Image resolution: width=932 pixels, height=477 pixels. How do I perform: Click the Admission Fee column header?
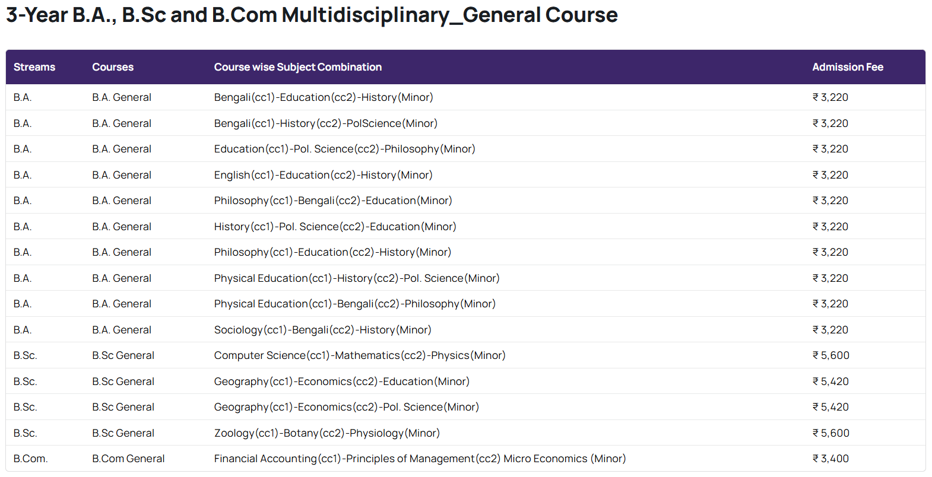point(847,67)
